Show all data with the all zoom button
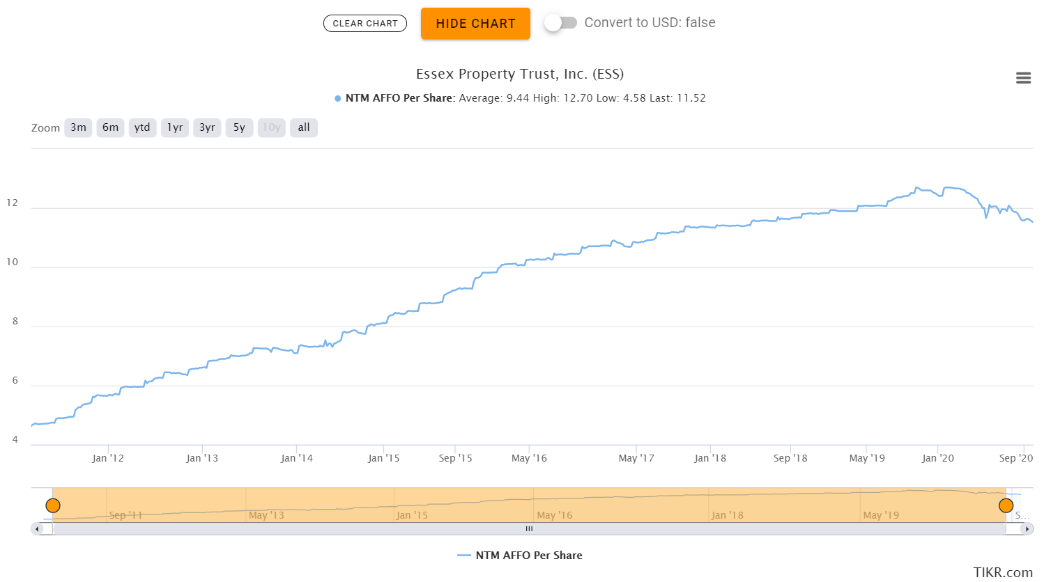 [x=304, y=127]
